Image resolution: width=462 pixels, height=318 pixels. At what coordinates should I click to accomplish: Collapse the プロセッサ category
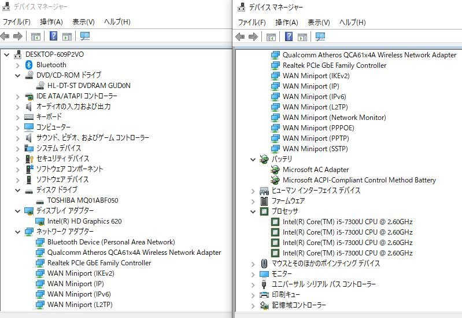pyautogui.click(x=253, y=211)
